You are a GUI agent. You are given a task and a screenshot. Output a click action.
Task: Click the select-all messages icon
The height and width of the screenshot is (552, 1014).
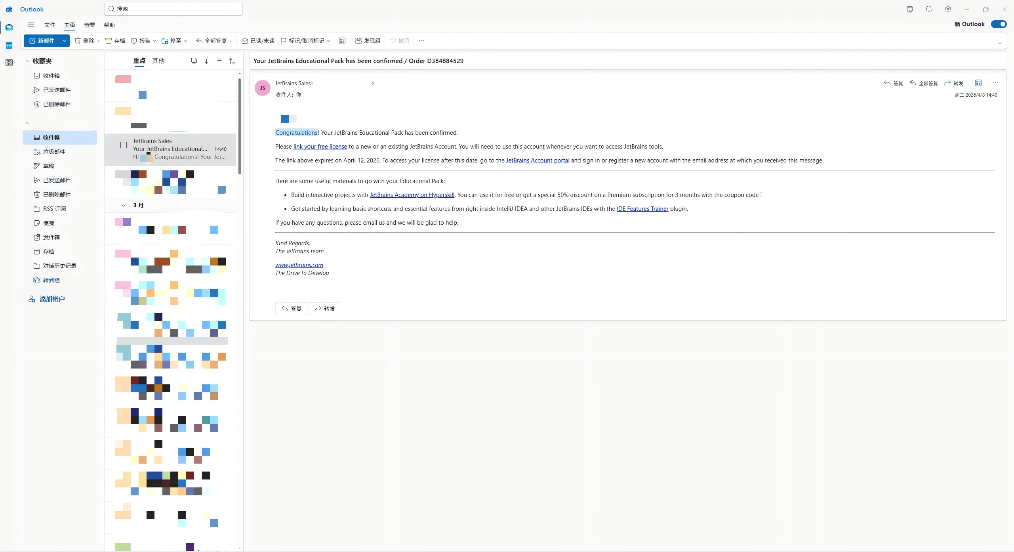pyautogui.click(x=194, y=61)
